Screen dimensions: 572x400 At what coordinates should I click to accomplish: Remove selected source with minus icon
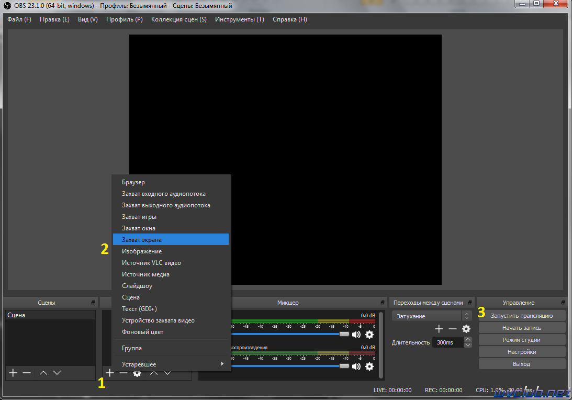click(124, 373)
